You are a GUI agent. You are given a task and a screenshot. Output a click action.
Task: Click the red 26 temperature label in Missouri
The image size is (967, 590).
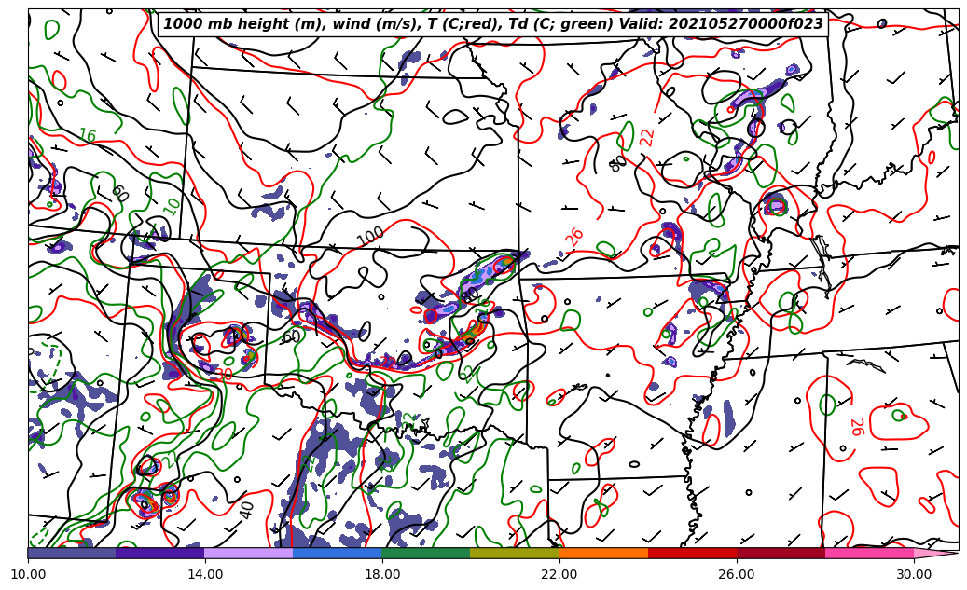point(574,237)
